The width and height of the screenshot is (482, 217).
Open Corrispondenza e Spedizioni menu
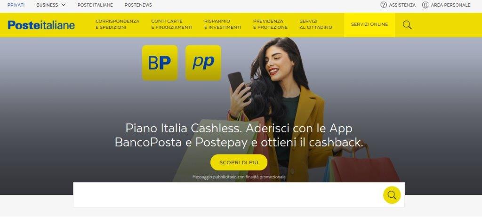pyautogui.click(x=117, y=24)
